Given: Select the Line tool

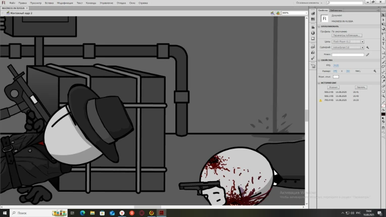Looking at the screenshot, I should click(383, 48).
